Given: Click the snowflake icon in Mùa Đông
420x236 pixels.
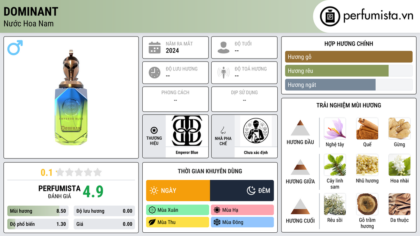Looking at the screenshot, I should pyautogui.click(x=217, y=222).
